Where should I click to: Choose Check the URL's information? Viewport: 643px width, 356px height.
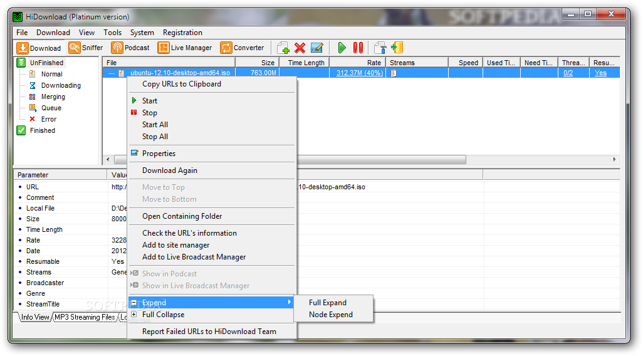click(212, 233)
